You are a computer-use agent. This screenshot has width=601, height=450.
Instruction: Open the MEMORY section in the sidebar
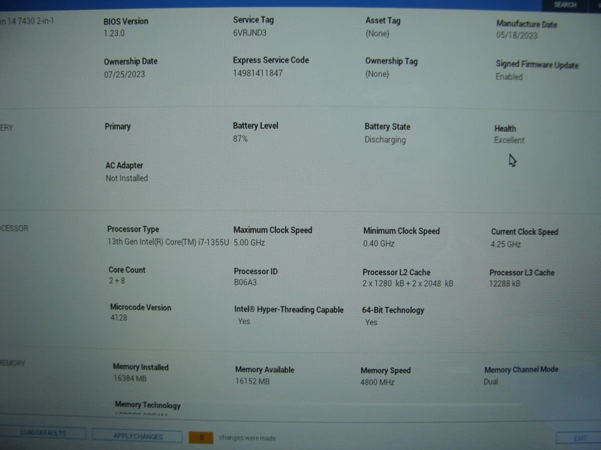[11, 362]
